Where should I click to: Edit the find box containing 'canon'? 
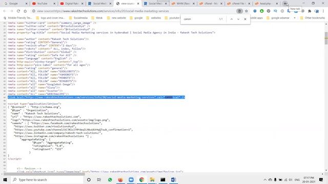(x=200, y=19)
